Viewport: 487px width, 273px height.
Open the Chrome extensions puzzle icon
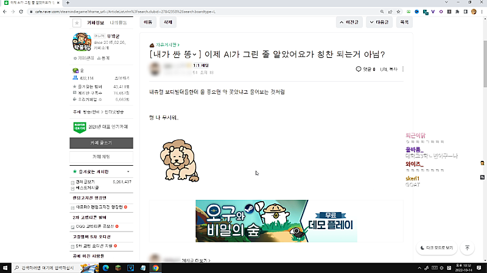pos(457,12)
